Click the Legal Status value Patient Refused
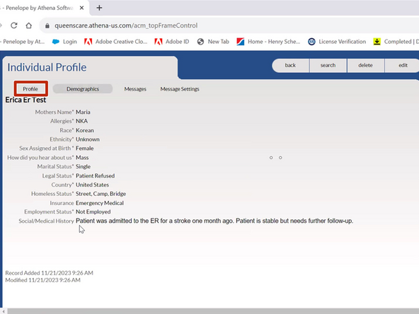 (95, 175)
